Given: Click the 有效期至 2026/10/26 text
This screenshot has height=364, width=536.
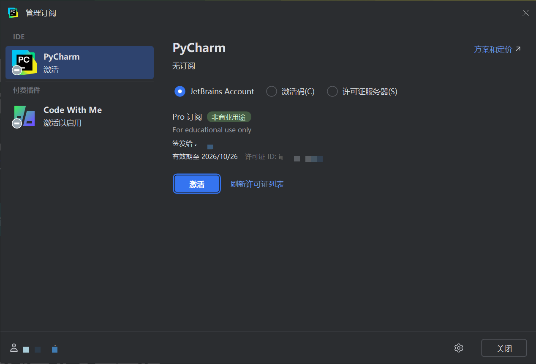Looking at the screenshot, I should (x=205, y=157).
